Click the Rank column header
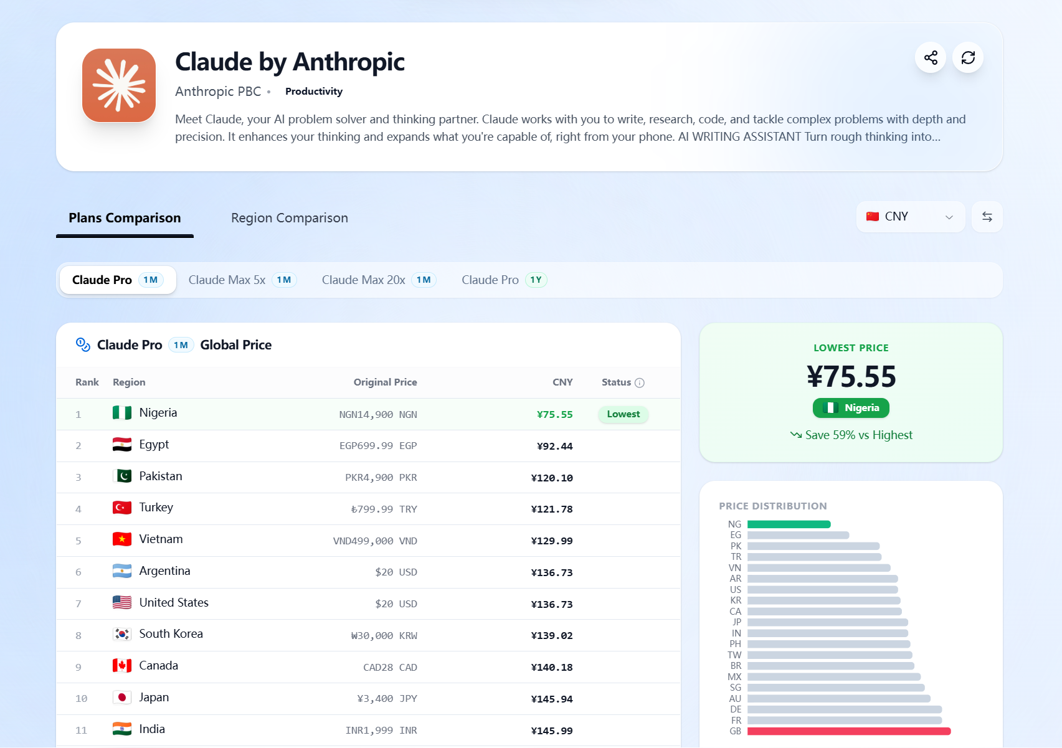 coord(87,382)
